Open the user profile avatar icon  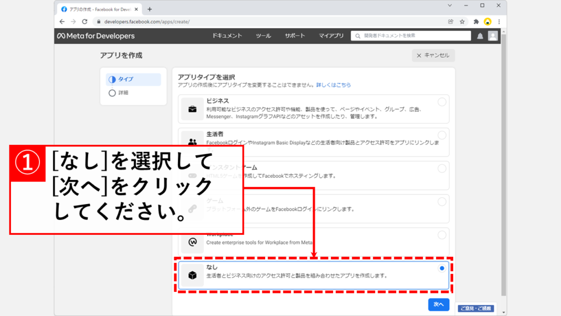click(x=493, y=36)
